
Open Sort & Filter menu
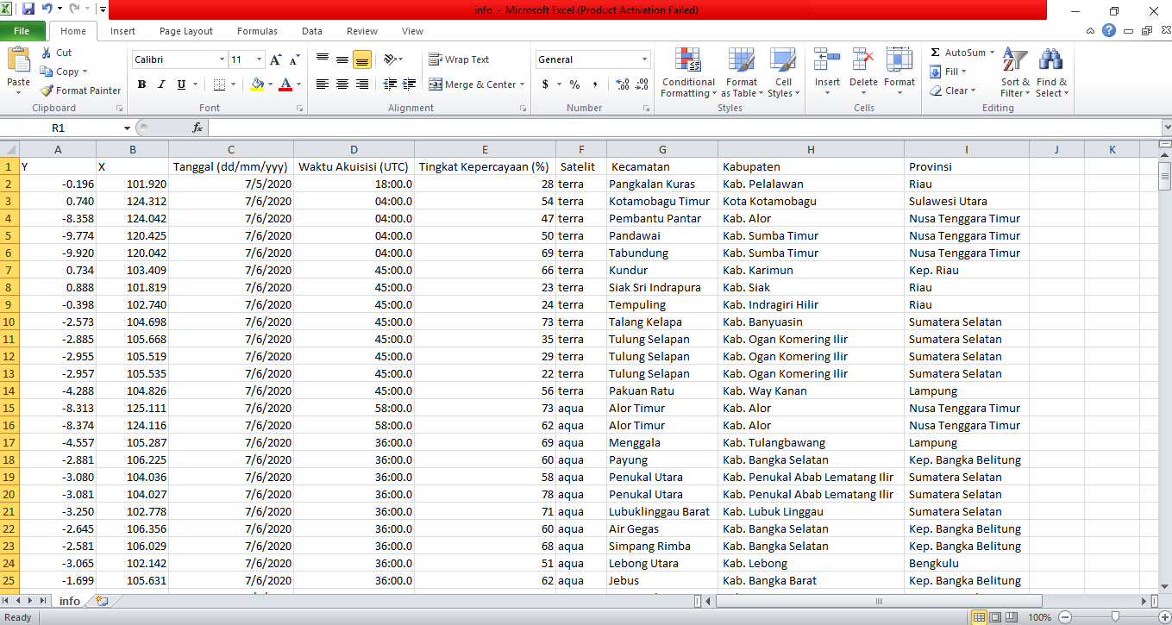click(x=1015, y=73)
